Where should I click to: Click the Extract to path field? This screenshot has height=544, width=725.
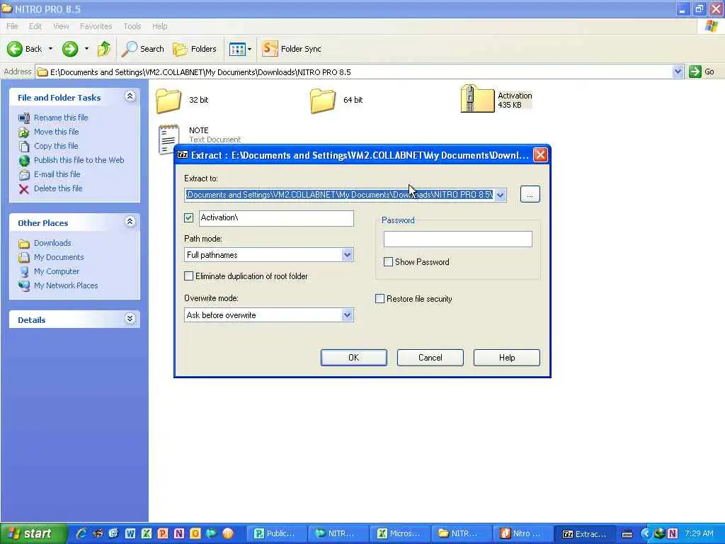(339, 195)
